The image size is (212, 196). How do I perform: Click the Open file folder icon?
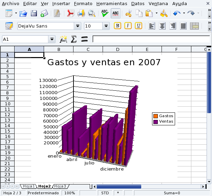[23, 13]
